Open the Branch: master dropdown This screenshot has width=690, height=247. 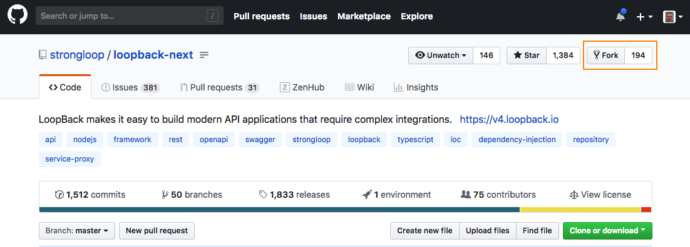[77, 230]
